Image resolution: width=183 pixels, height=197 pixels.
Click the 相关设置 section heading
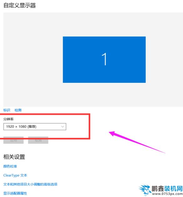[14, 157]
